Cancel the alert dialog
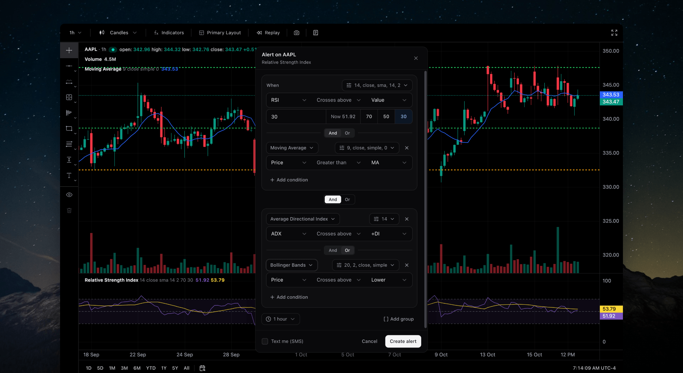This screenshot has height=373, width=683. [x=369, y=341]
